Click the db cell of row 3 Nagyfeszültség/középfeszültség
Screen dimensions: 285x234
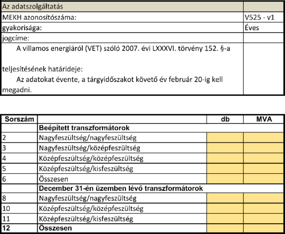tap(225, 148)
